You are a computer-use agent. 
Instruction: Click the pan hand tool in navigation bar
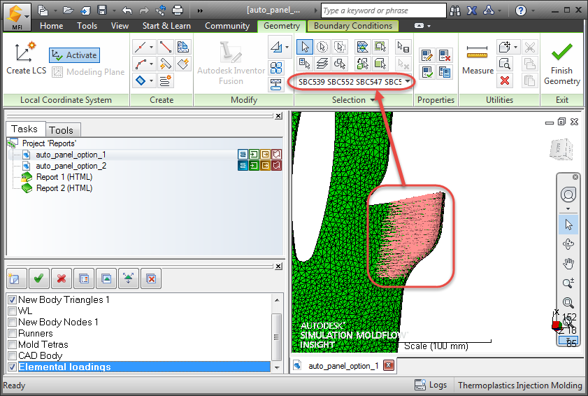coord(568,264)
